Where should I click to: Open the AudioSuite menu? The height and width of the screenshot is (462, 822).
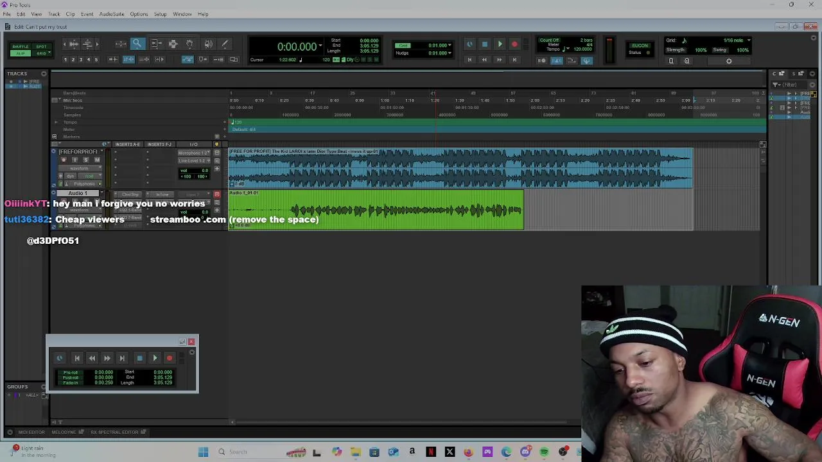pos(111,14)
